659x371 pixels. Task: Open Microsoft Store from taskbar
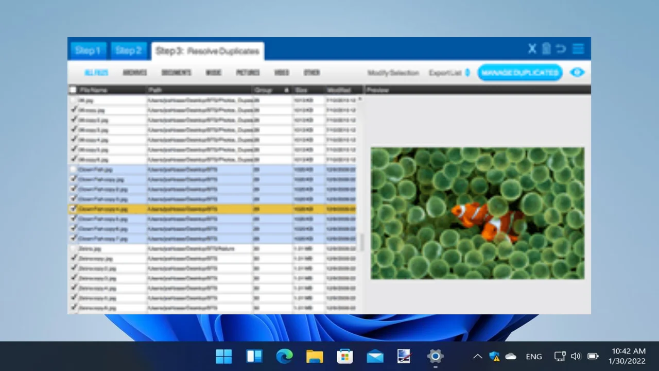click(x=344, y=356)
